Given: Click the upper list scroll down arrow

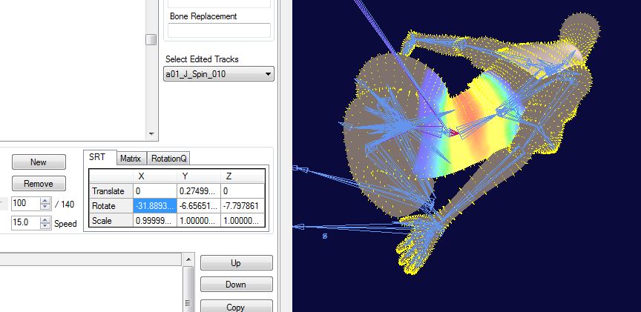Looking at the screenshot, I should point(151,133).
